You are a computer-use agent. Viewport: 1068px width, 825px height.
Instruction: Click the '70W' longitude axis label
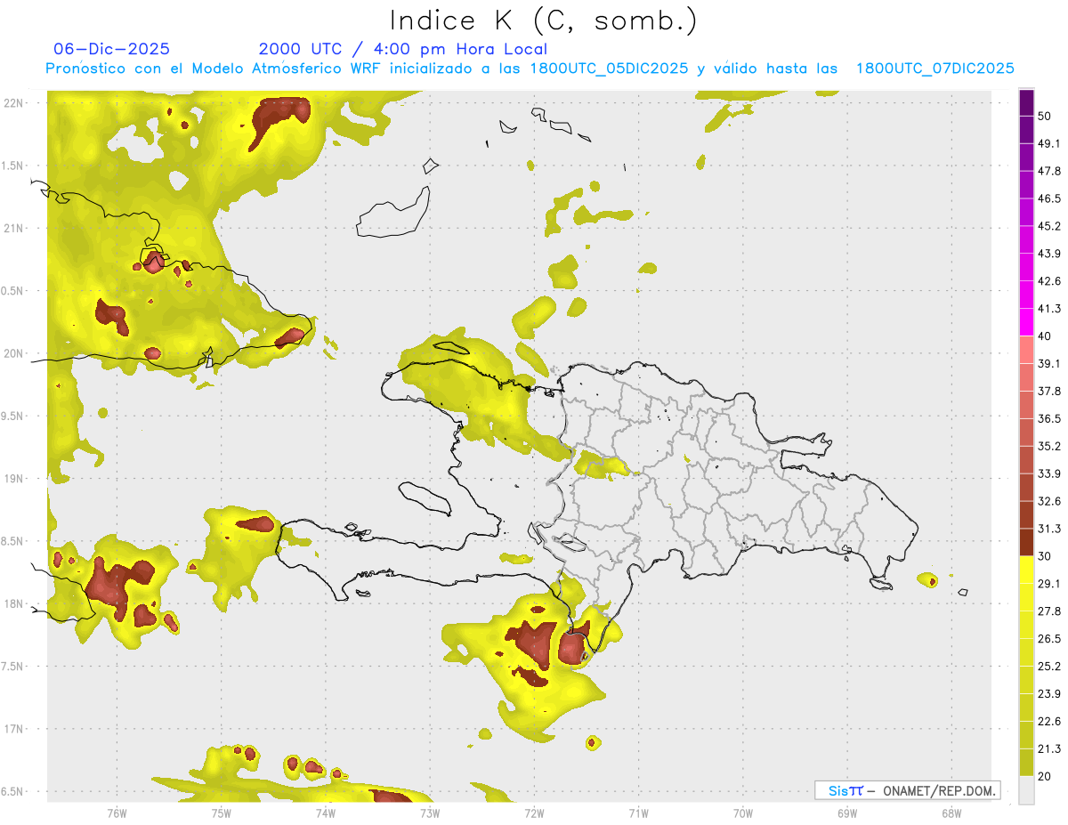(x=743, y=813)
